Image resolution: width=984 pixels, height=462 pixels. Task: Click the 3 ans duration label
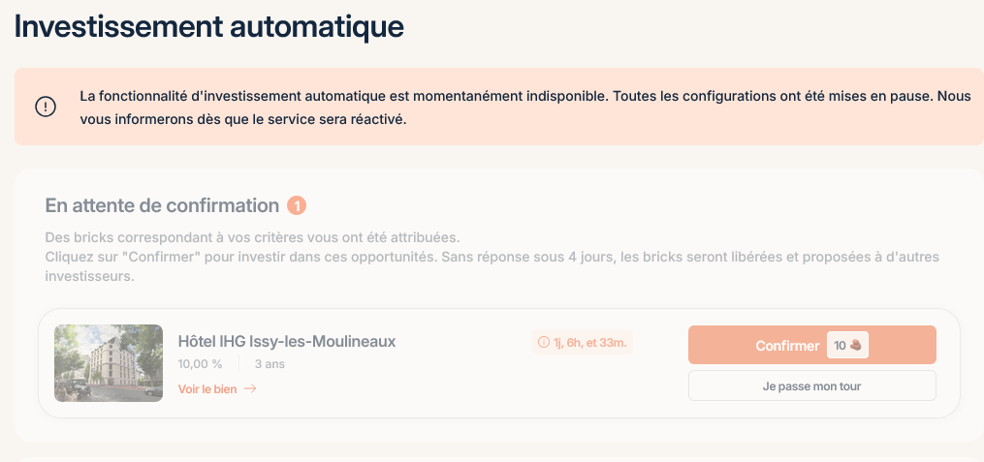[x=270, y=365]
